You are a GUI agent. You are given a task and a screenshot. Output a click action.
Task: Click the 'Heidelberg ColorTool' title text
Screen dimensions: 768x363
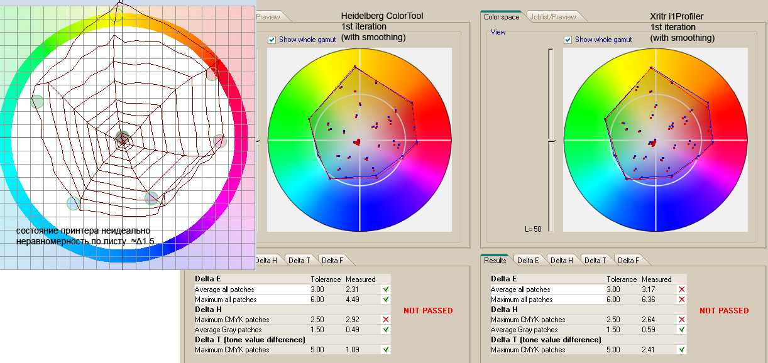[383, 16]
